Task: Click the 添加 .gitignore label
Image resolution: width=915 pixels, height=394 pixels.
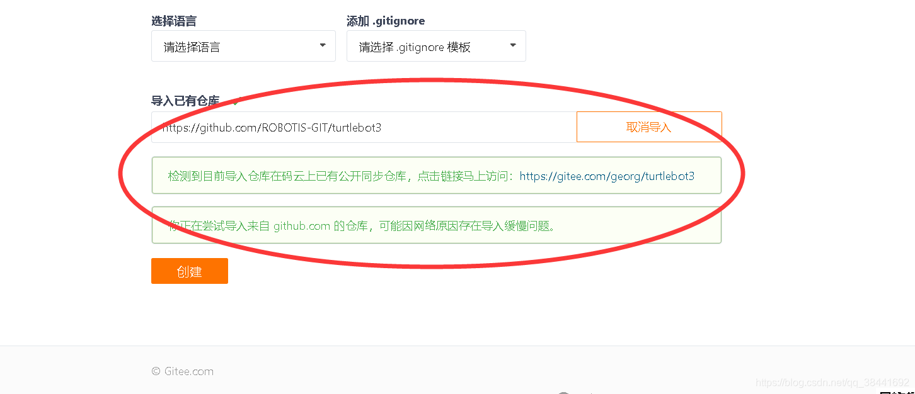Action: (x=386, y=21)
